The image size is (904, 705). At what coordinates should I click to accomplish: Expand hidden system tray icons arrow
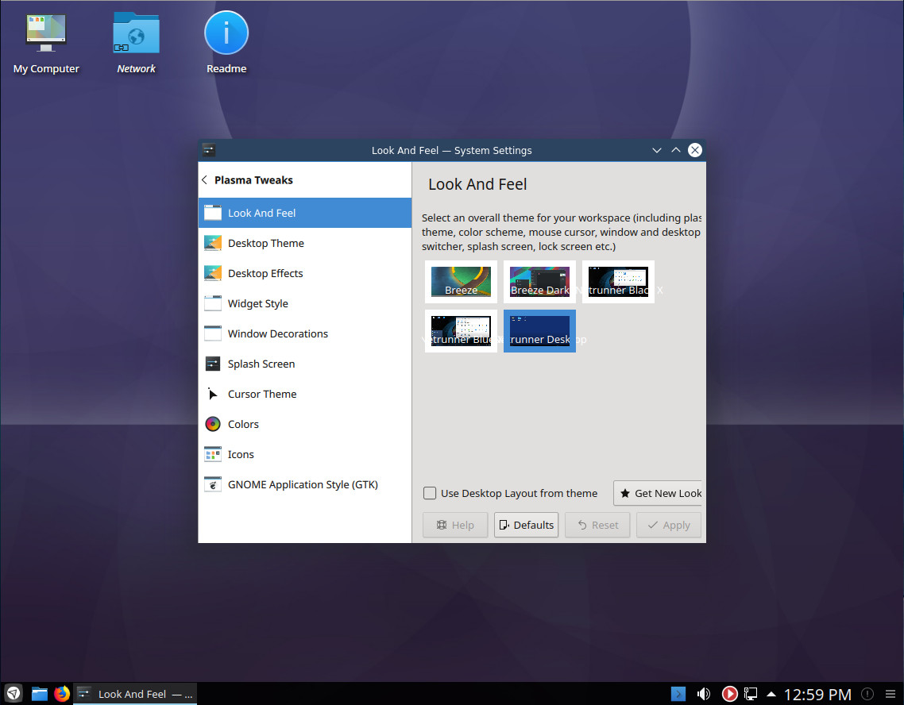pyautogui.click(x=771, y=694)
